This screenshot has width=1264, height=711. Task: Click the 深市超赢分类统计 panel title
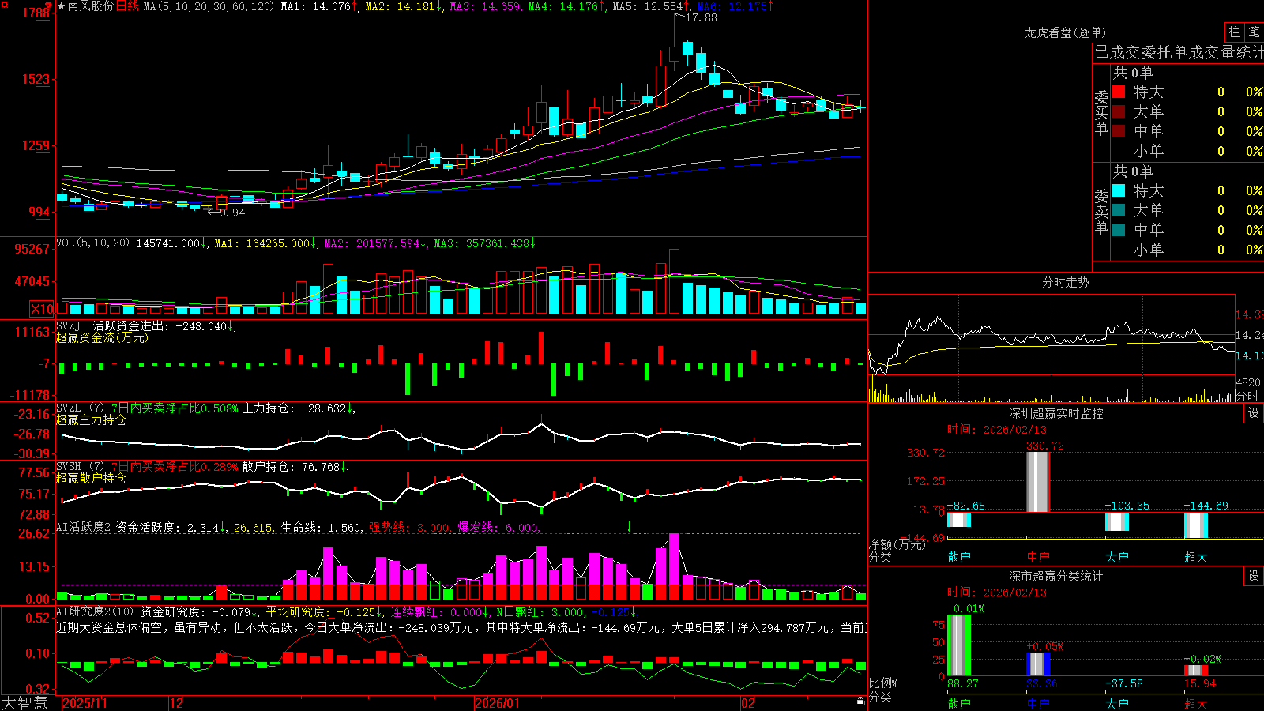1055,576
